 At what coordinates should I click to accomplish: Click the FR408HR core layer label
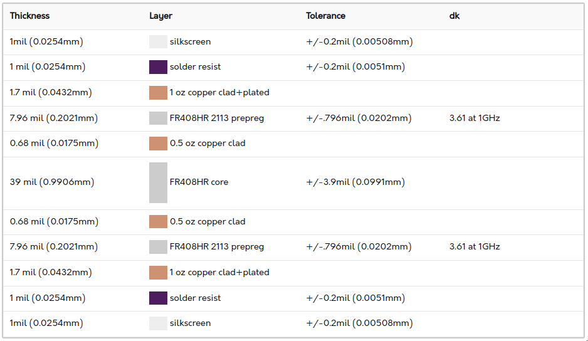(199, 182)
